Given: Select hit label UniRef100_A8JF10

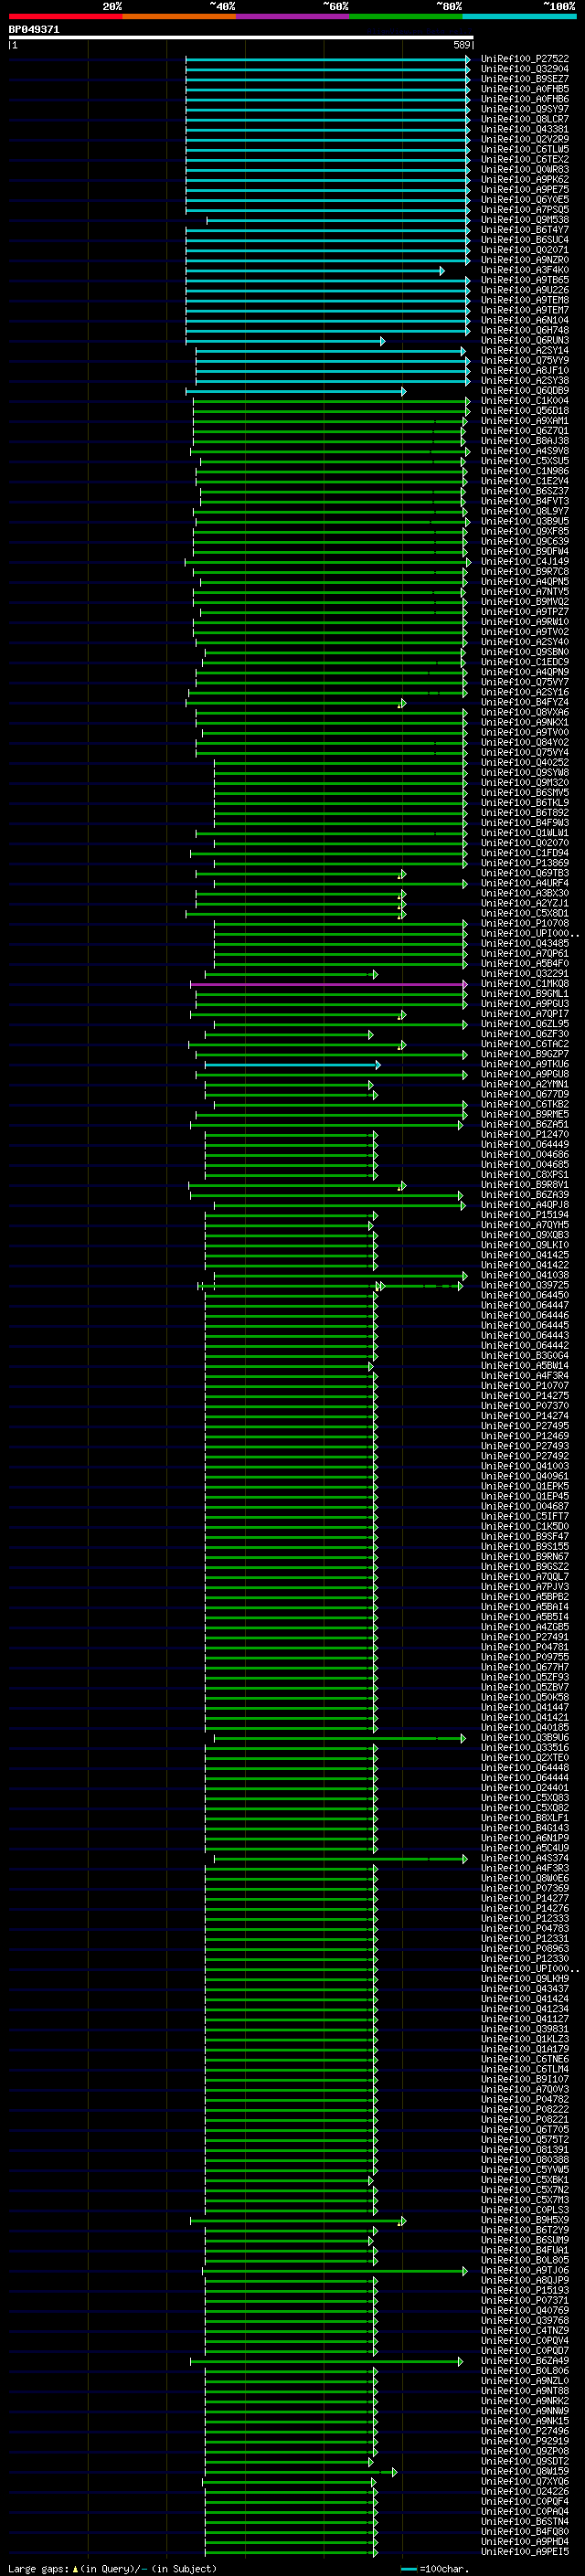Looking at the screenshot, I should coord(525,370).
